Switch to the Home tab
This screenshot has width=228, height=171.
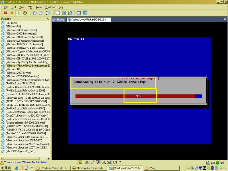pyautogui.click(x=59, y=19)
